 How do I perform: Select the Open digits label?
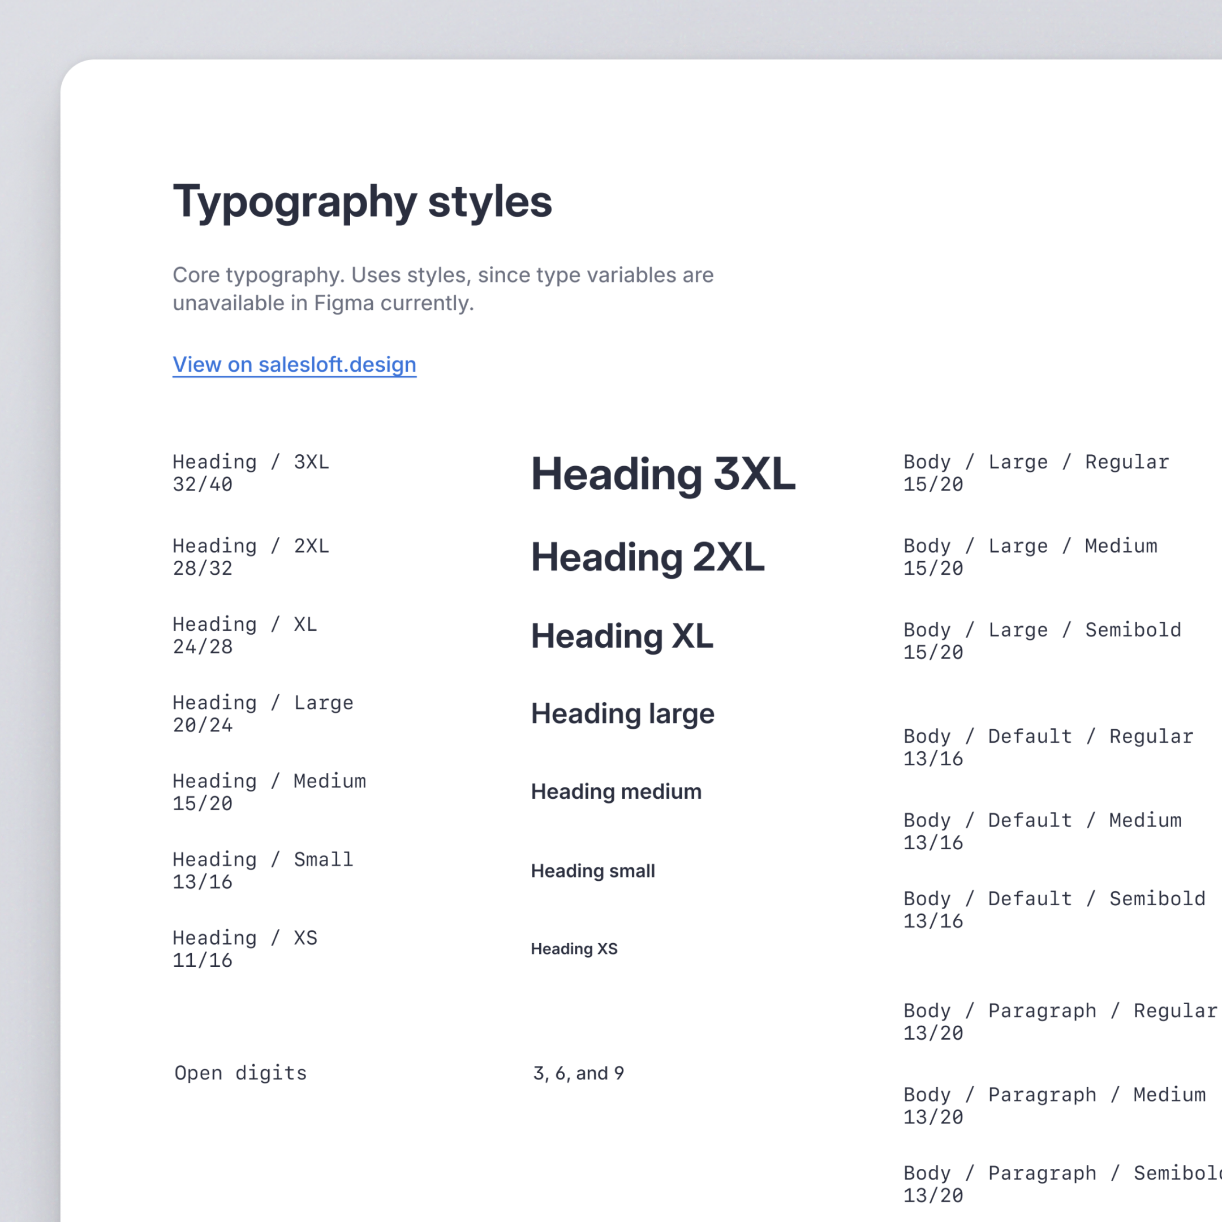coord(240,1073)
